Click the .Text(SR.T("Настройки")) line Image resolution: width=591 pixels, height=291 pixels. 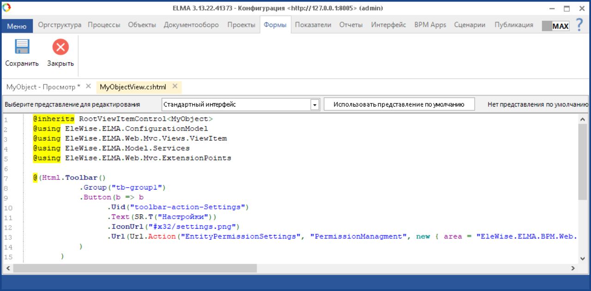pyautogui.click(x=162, y=217)
